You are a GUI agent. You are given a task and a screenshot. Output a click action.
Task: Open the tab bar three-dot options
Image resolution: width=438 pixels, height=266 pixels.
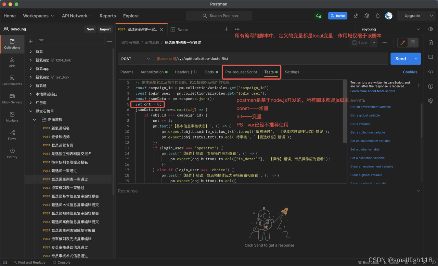pyautogui.click(x=237, y=29)
